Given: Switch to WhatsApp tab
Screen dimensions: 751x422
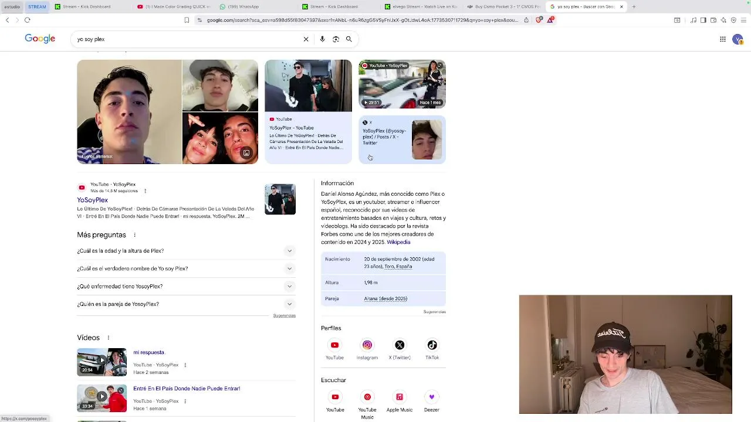Looking at the screenshot, I should 255,6.
